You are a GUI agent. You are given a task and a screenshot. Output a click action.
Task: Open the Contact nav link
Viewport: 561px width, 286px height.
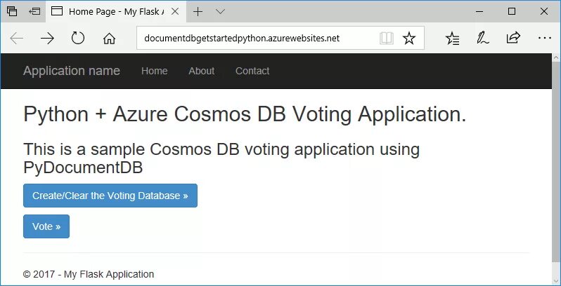[x=252, y=71]
